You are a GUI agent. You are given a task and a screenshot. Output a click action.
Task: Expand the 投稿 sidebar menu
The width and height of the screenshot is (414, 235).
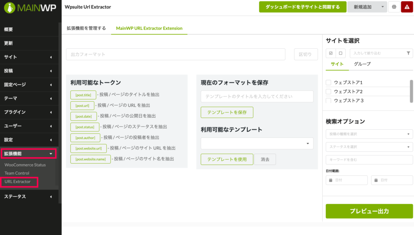tap(29, 71)
